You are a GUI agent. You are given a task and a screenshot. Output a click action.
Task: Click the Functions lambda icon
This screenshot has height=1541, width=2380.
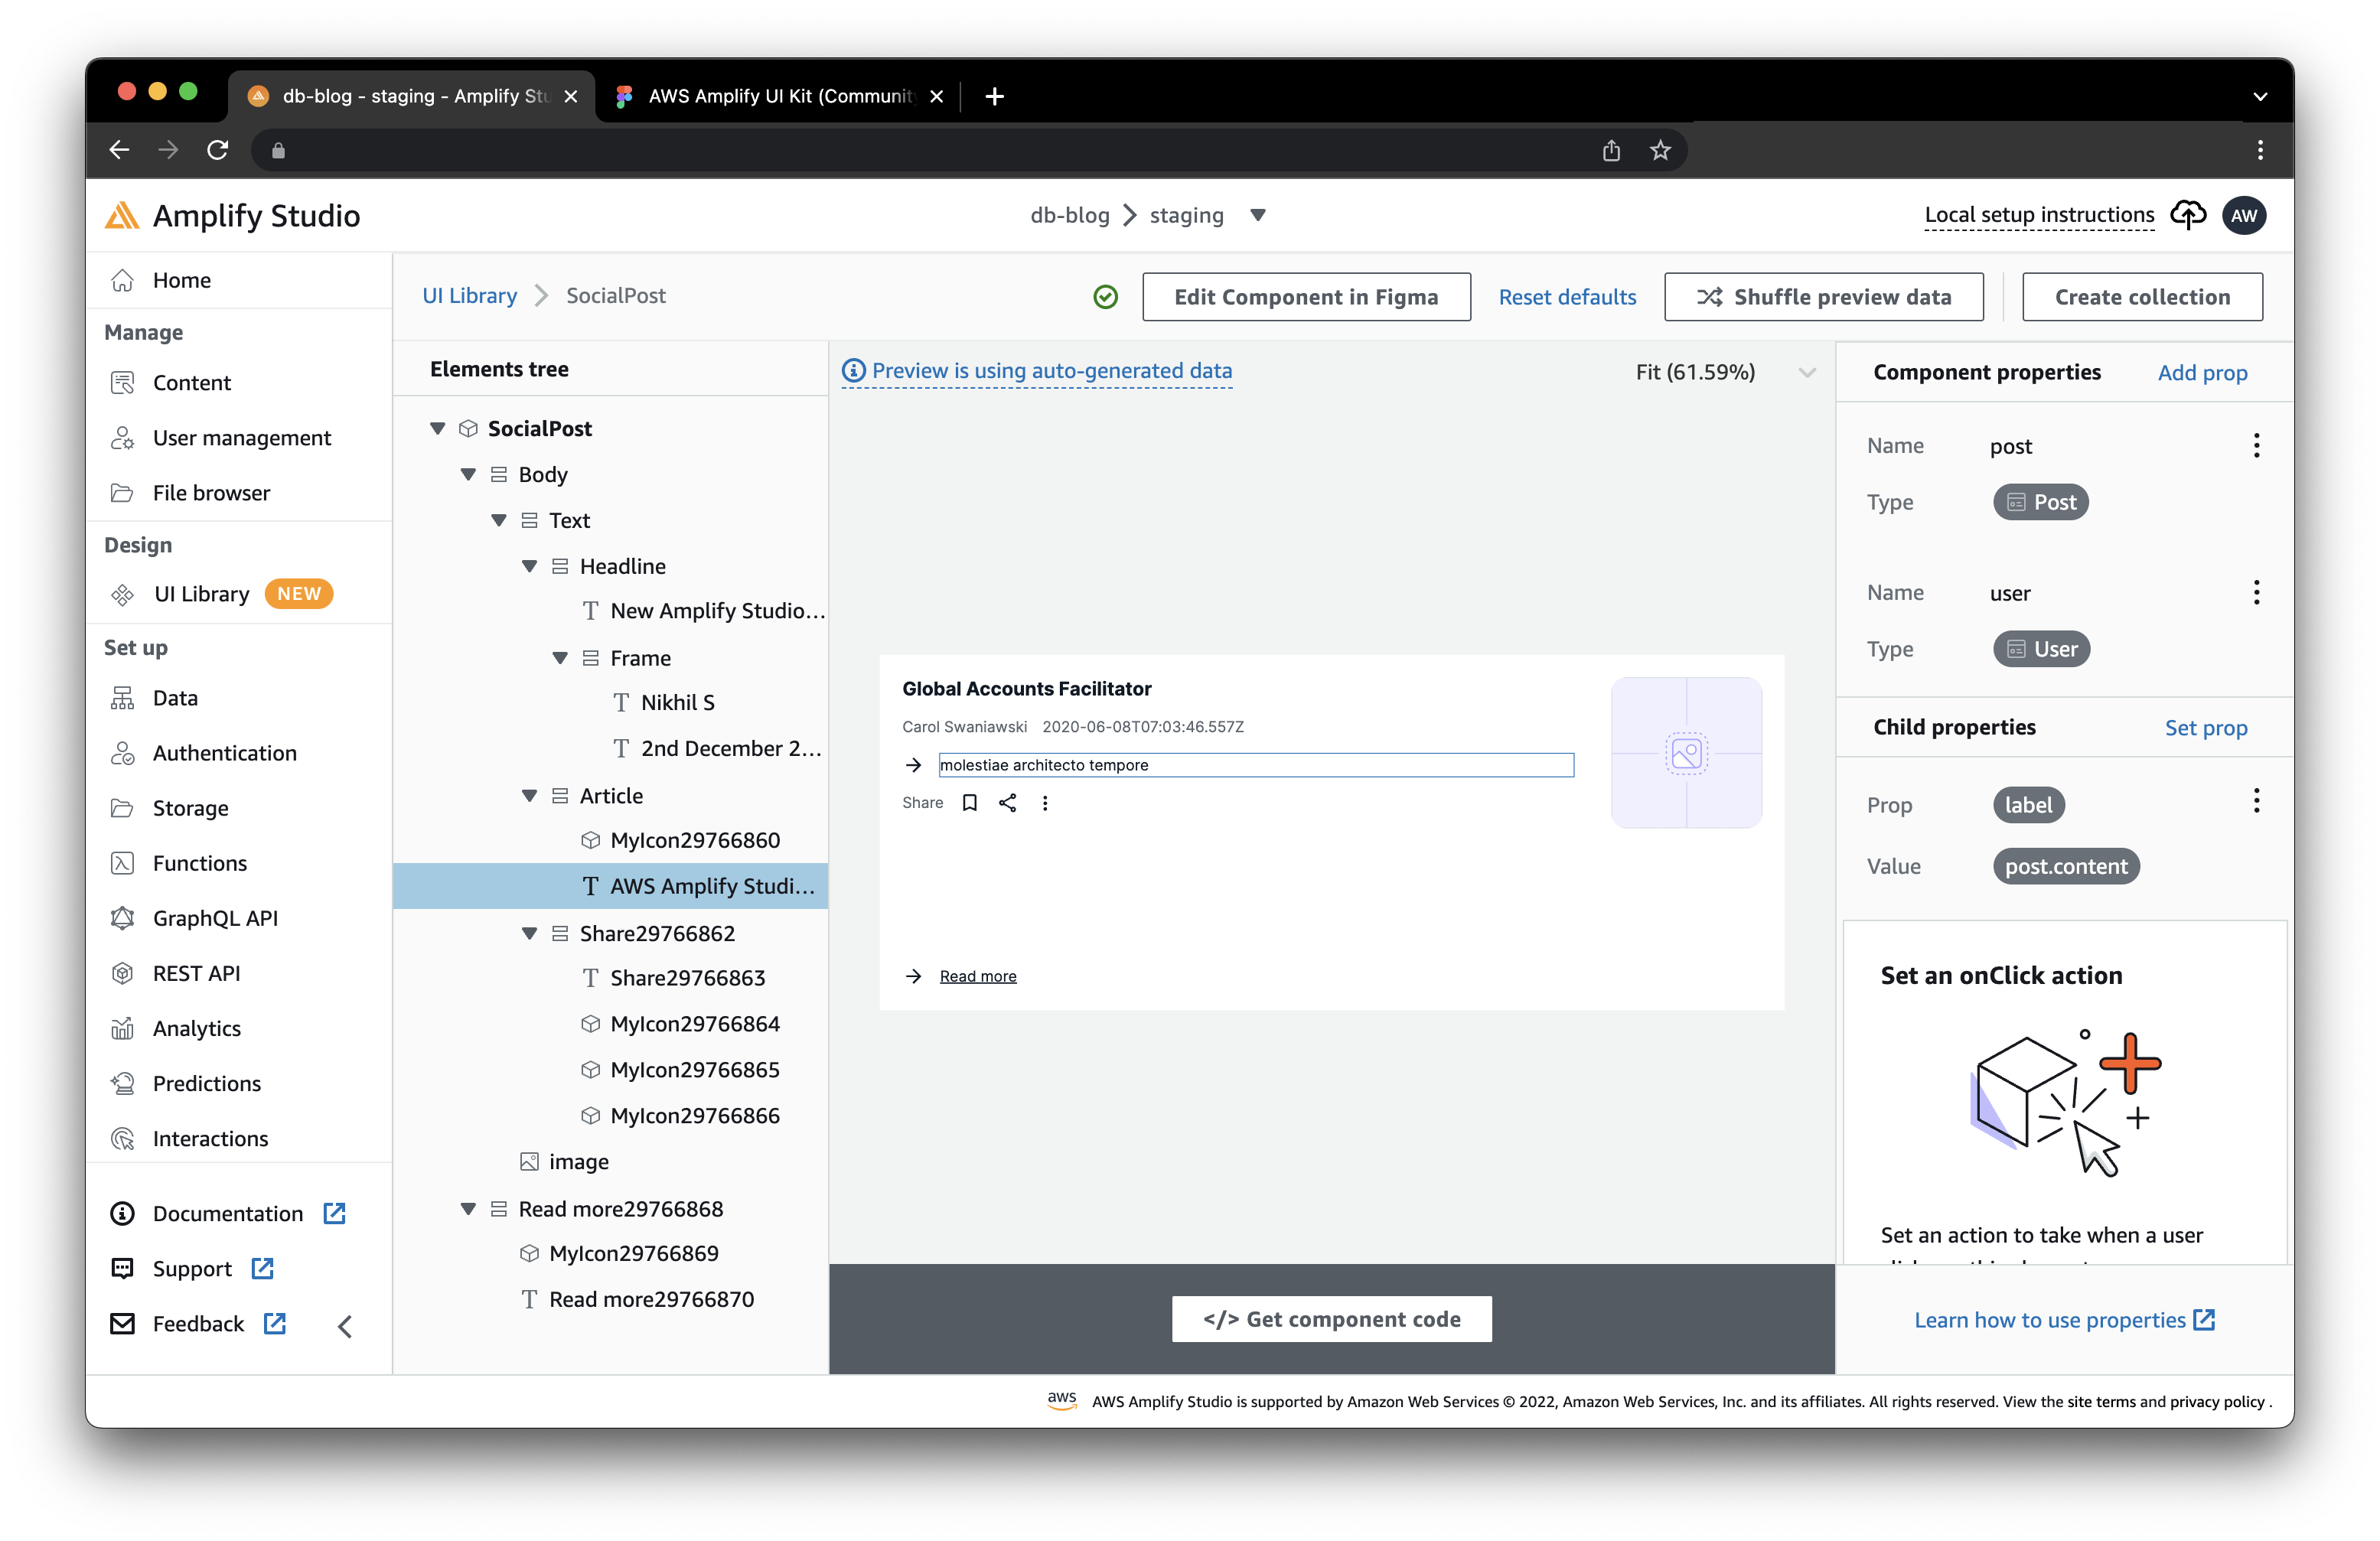pos(122,862)
